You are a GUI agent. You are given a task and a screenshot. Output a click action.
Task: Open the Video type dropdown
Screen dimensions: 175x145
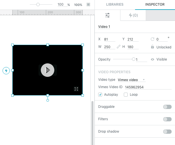tap(132, 80)
